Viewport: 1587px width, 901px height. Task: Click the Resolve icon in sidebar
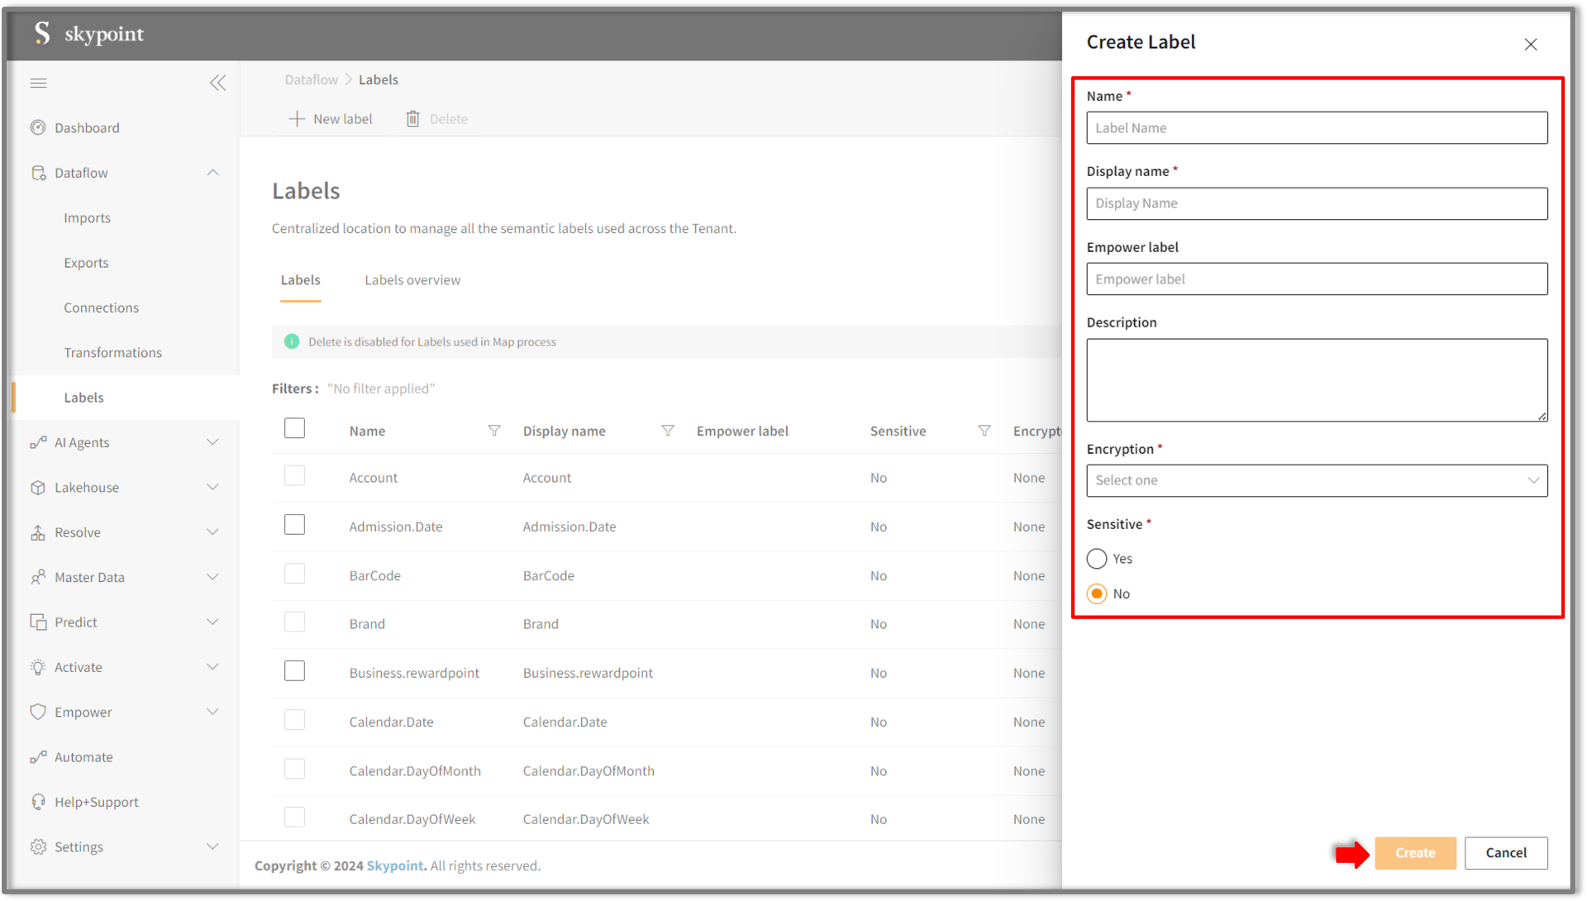tap(39, 532)
